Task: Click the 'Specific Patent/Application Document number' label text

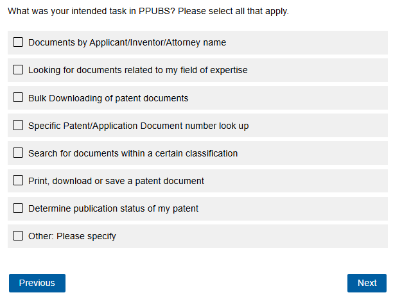Action: pos(139,126)
